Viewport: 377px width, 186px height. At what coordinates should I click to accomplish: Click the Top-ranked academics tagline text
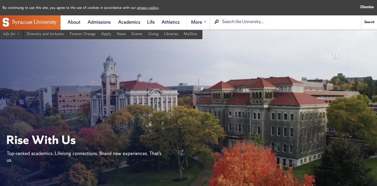pyautogui.click(x=84, y=157)
